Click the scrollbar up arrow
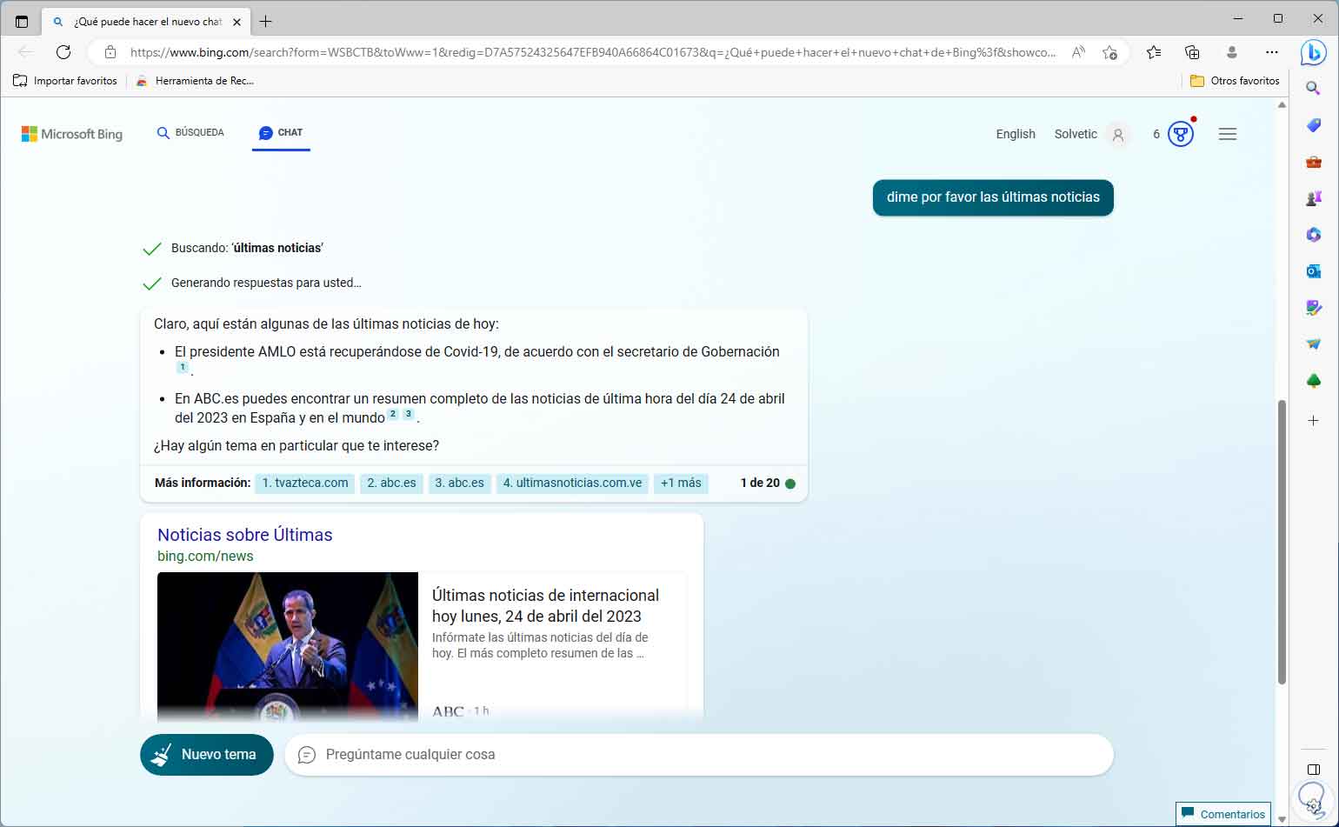Viewport: 1339px width, 827px height. (x=1282, y=105)
